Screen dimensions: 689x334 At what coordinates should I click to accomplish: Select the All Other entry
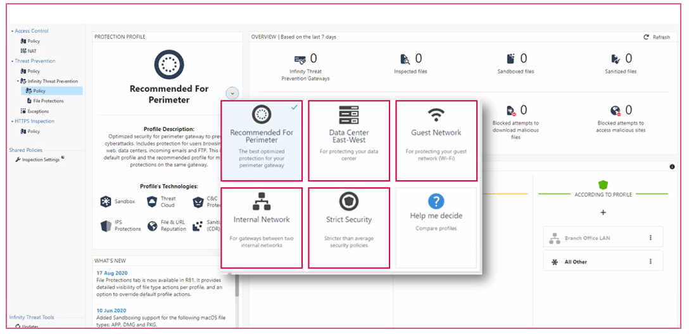click(603, 262)
